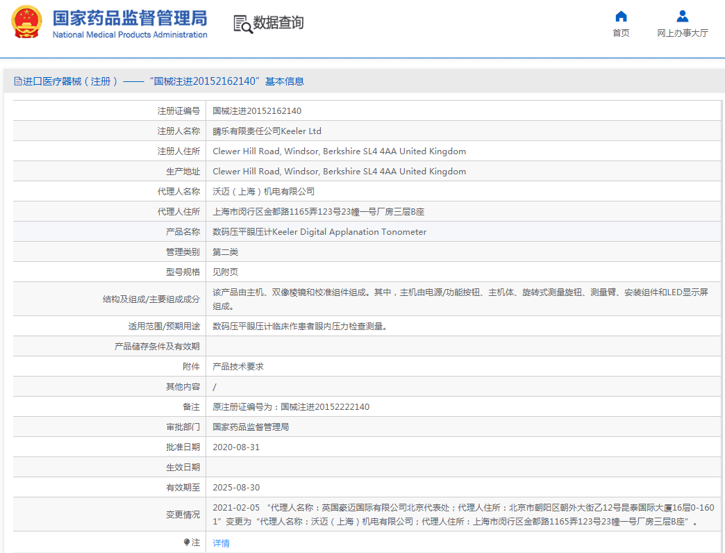725x553 pixels.
Task: Click the 结构及组成/主要组成成分 label
Action: 151,299
